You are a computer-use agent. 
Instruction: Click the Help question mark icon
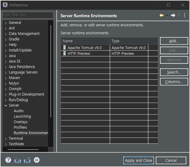pos(8,160)
